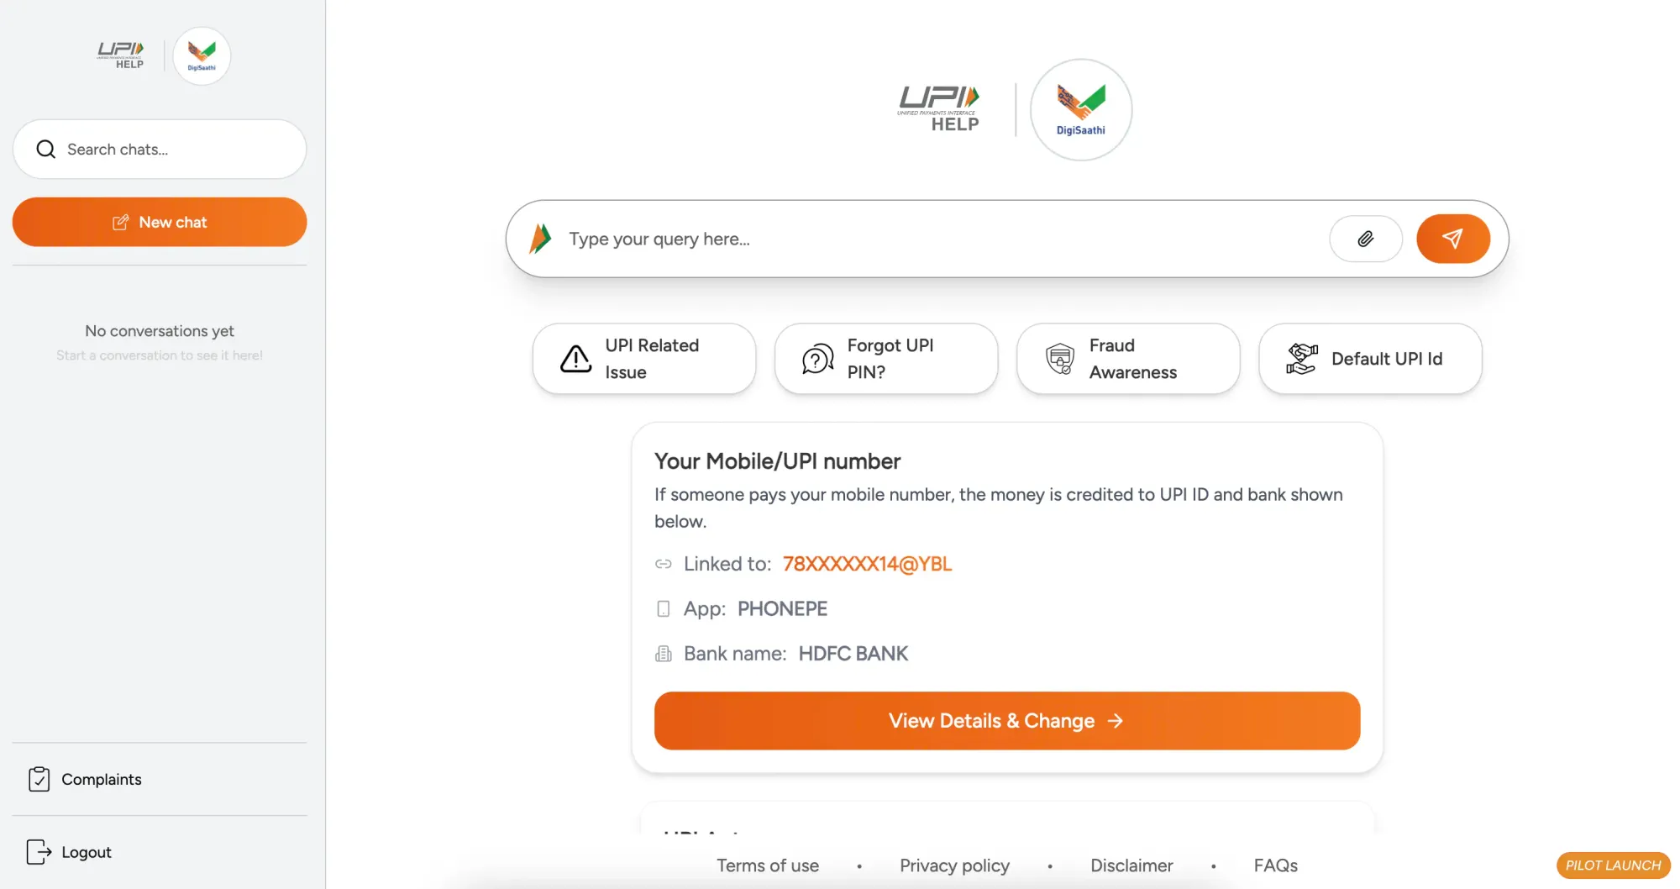The width and height of the screenshot is (1680, 889).
Task: Select the Default UPI Id option
Action: (1370, 359)
